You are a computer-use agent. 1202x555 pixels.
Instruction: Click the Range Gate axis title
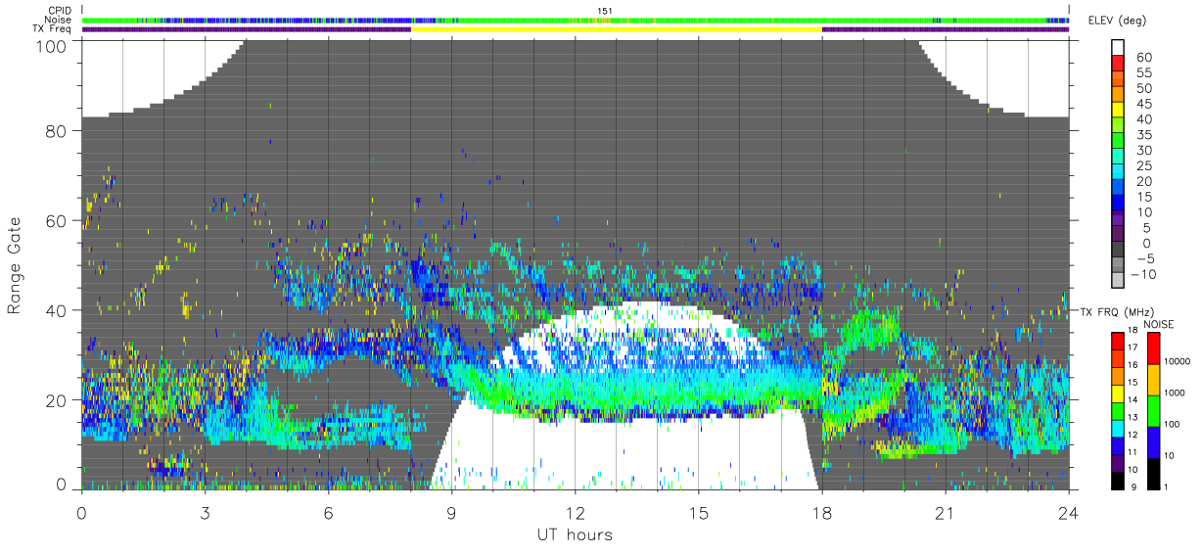point(15,265)
